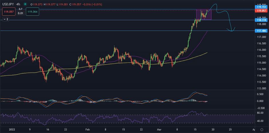The height and width of the screenshot is (133, 269).
Task: Click the open price value O119.073
Action: 37,4
